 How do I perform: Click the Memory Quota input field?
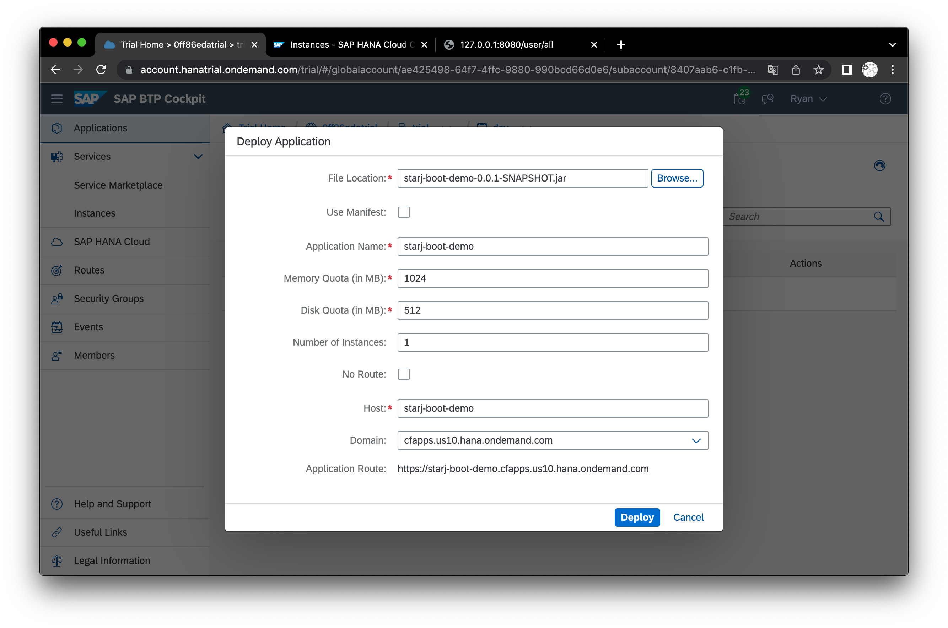(553, 278)
